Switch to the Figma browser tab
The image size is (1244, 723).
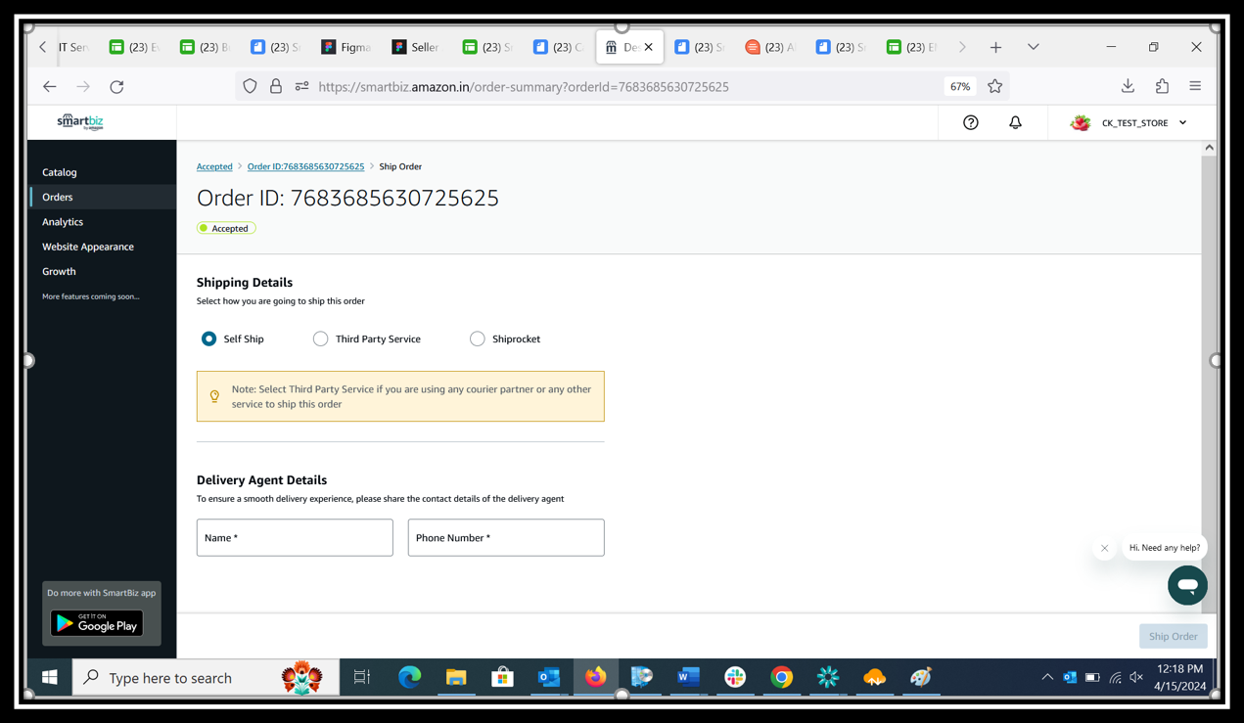pos(346,47)
